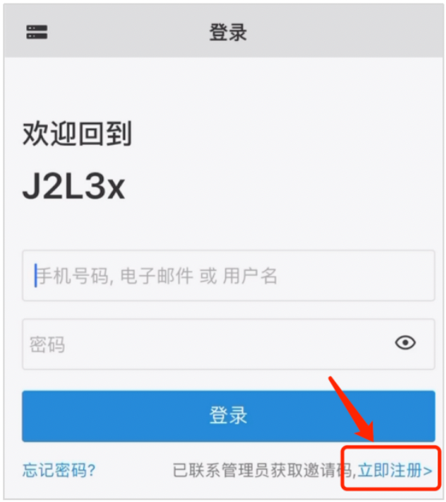Click the chevron after 立即注册
This screenshot has width=446, height=502.
428,471
